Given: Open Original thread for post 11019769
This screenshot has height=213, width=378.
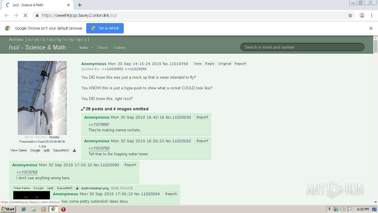Looking at the screenshot, I should (224, 64).
